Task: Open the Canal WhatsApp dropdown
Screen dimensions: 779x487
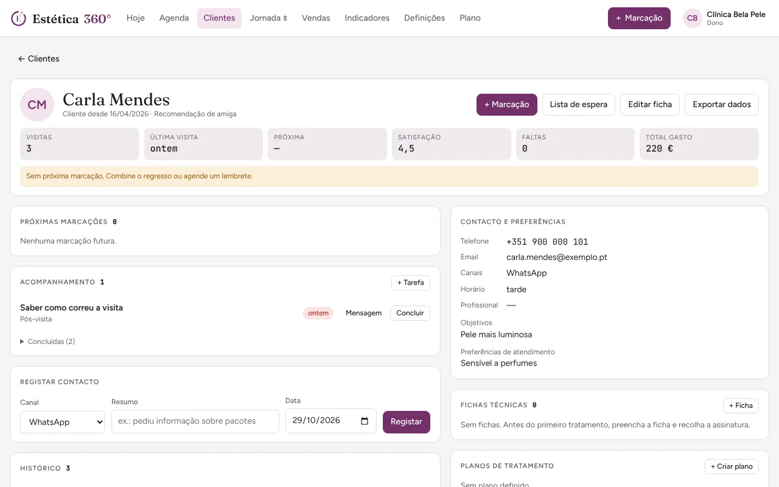Action: [63, 422]
